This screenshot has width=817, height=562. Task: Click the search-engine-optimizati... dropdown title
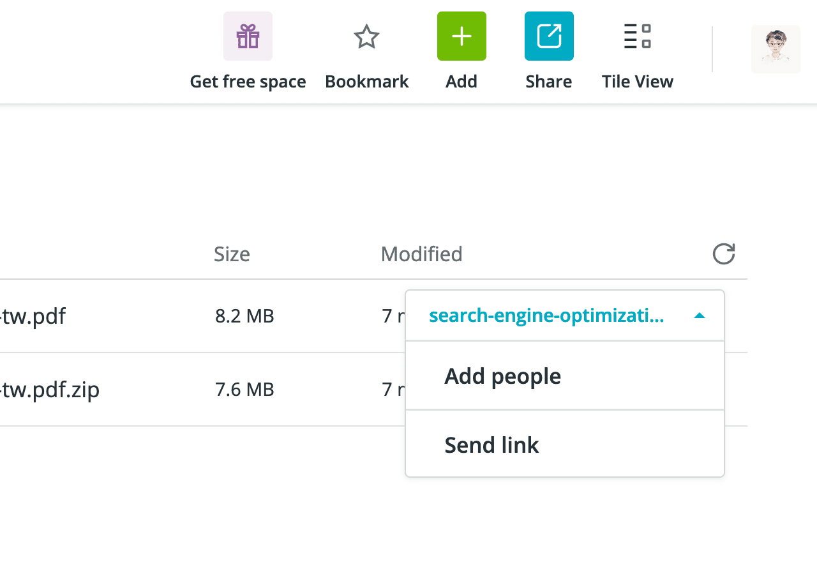coord(546,315)
